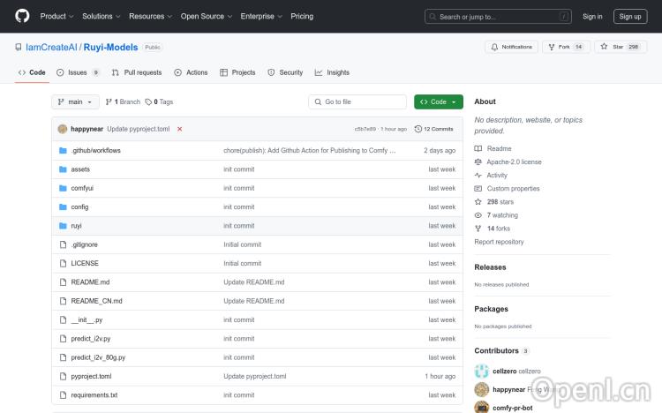Switch to the Pull requests tab

tap(137, 72)
